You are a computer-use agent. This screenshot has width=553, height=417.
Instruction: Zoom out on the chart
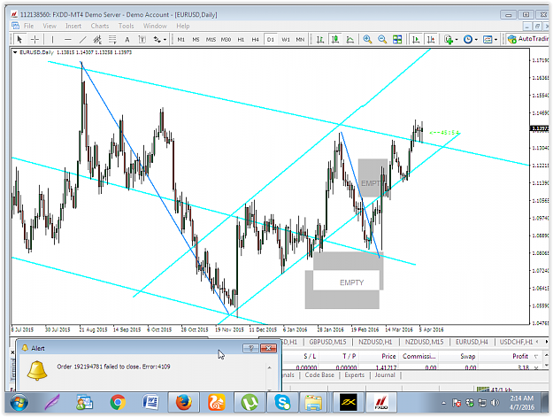coord(382,40)
